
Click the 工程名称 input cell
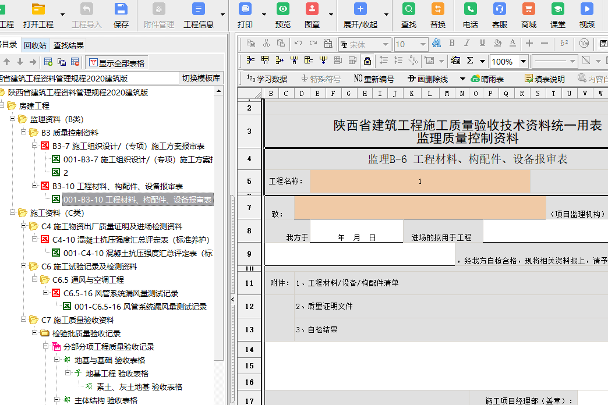pos(420,182)
